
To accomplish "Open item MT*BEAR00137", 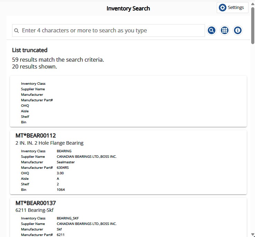I will [x=35, y=203].
